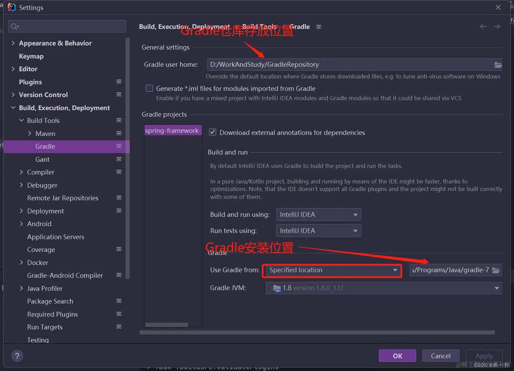Collapse the Build Tools node
514x371 pixels.
[21, 120]
